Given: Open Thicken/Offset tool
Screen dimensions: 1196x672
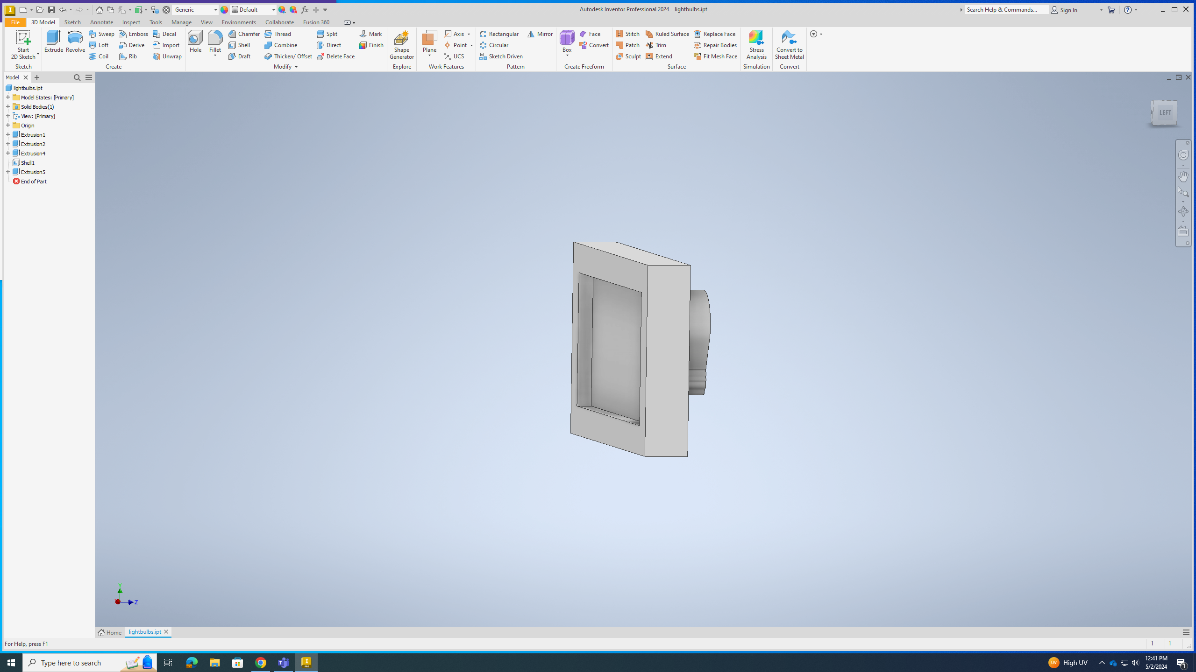Looking at the screenshot, I should pos(288,56).
